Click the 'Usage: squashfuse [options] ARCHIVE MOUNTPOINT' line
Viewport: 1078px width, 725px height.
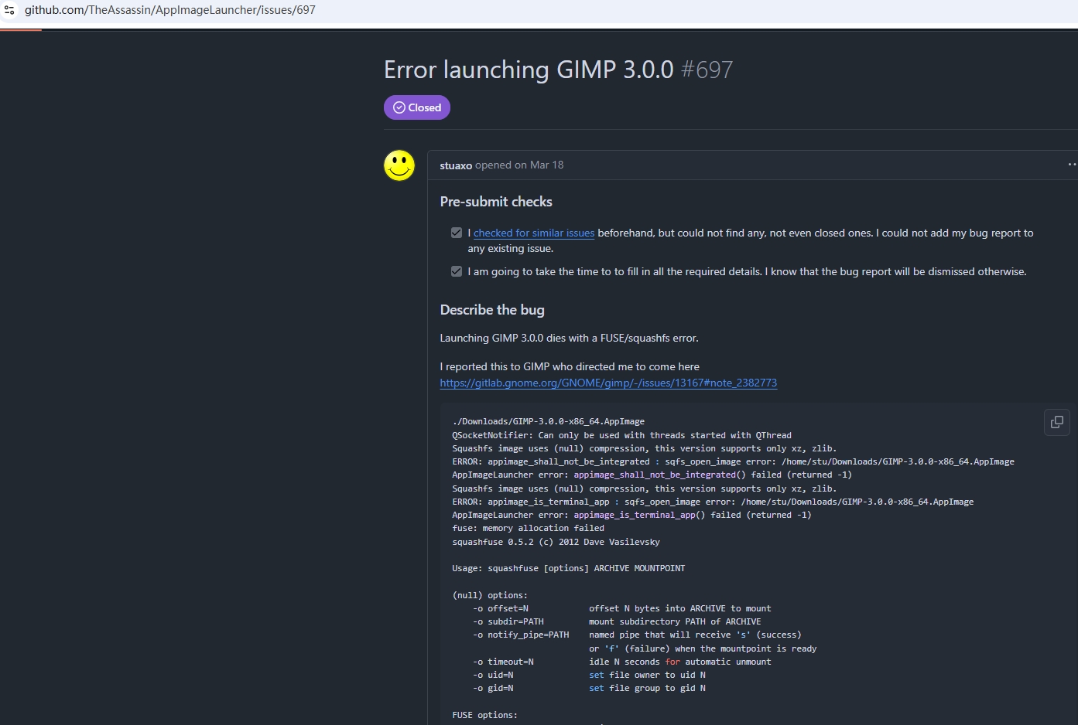[x=568, y=569]
